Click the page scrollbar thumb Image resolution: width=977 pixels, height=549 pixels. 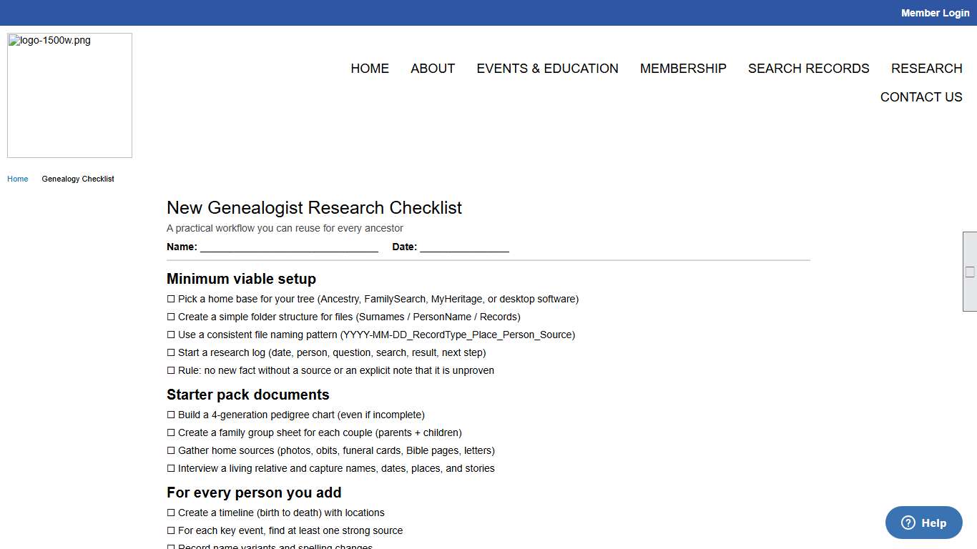[971, 272]
